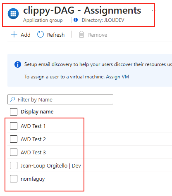
Task: Sort by Display name column header
Action: coord(37,112)
